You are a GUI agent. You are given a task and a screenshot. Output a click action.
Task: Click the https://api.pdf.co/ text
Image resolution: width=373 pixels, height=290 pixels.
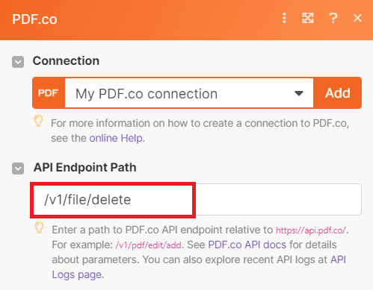click(311, 230)
